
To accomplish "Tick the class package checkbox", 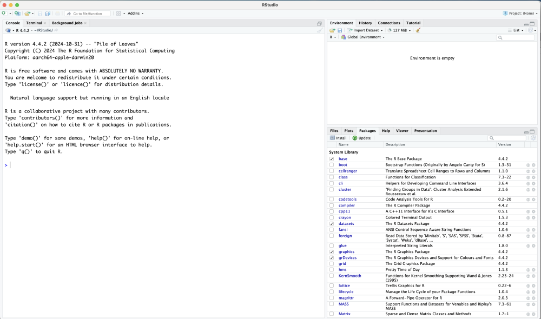I will [332, 177].
